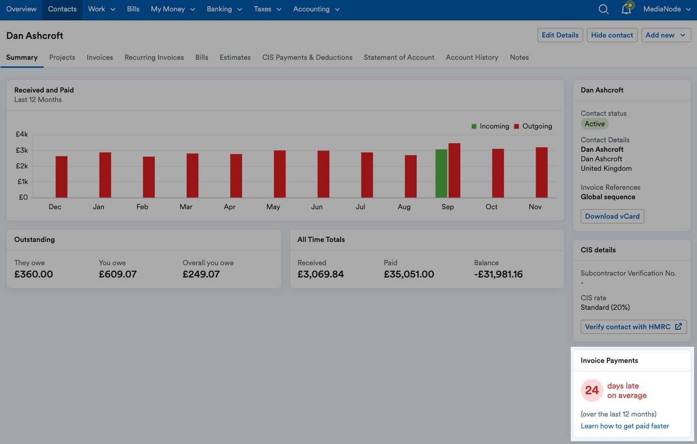The width and height of the screenshot is (697, 444).
Task: Switch to the Notes tab
Action: pyautogui.click(x=519, y=57)
